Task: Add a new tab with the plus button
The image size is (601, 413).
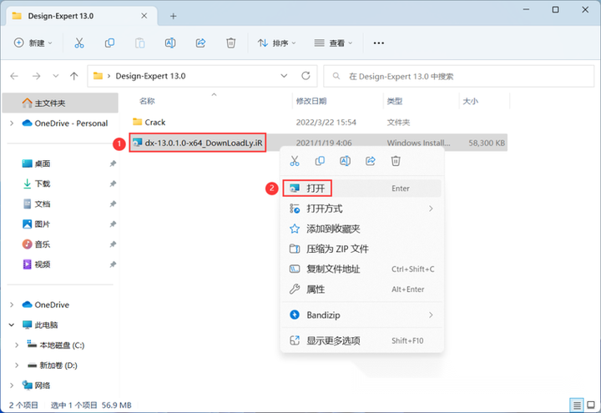Action: pos(174,16)
